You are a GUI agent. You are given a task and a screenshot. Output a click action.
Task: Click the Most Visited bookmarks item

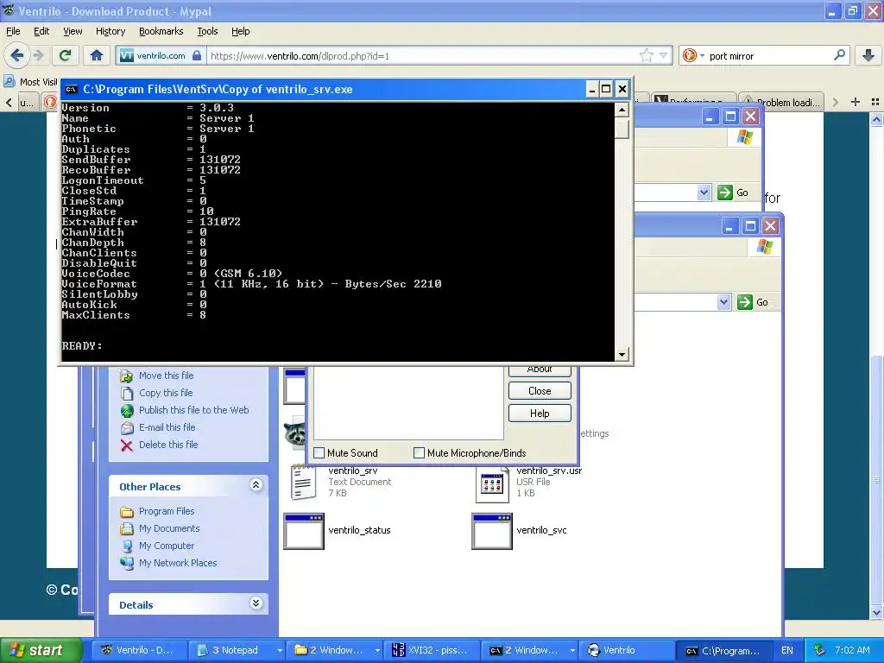coord(30,82)
